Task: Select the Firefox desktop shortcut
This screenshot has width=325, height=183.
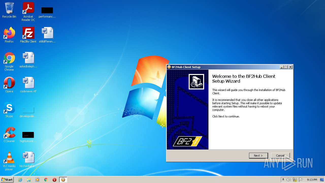Action: (x=9, y=35)
